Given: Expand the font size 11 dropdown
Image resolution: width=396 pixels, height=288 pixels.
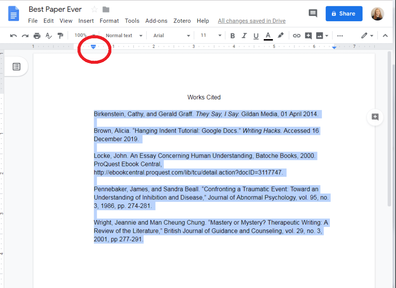Looking at the screenshot, I should tap(211, 36).
